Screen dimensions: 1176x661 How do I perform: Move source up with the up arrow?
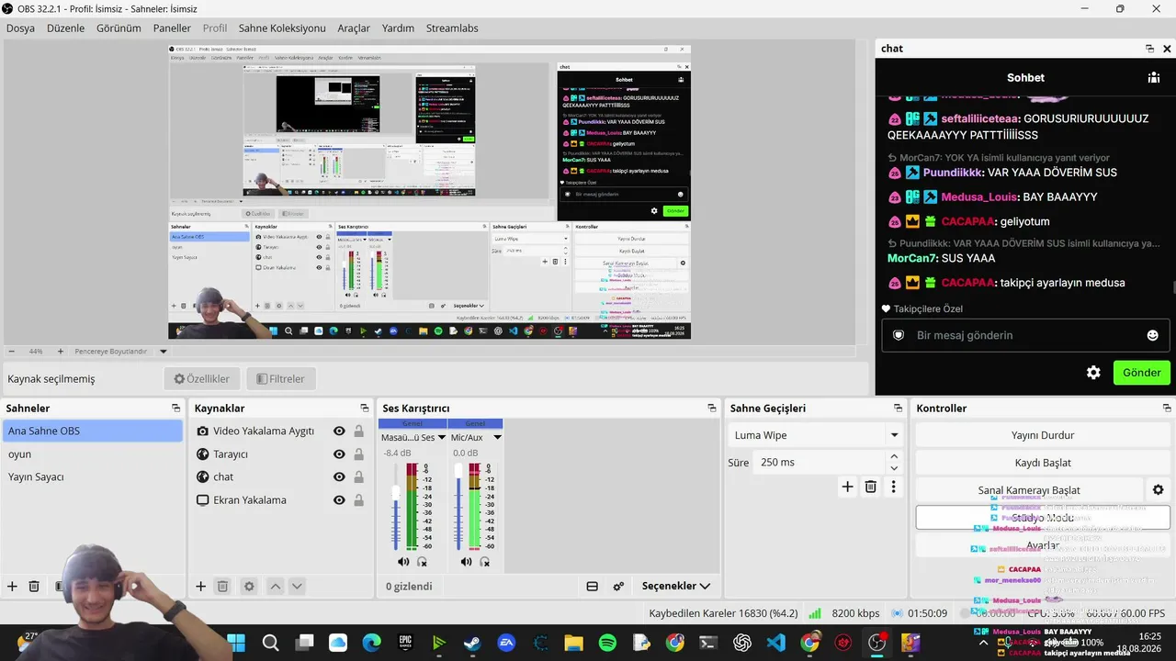tap(274, 586)
